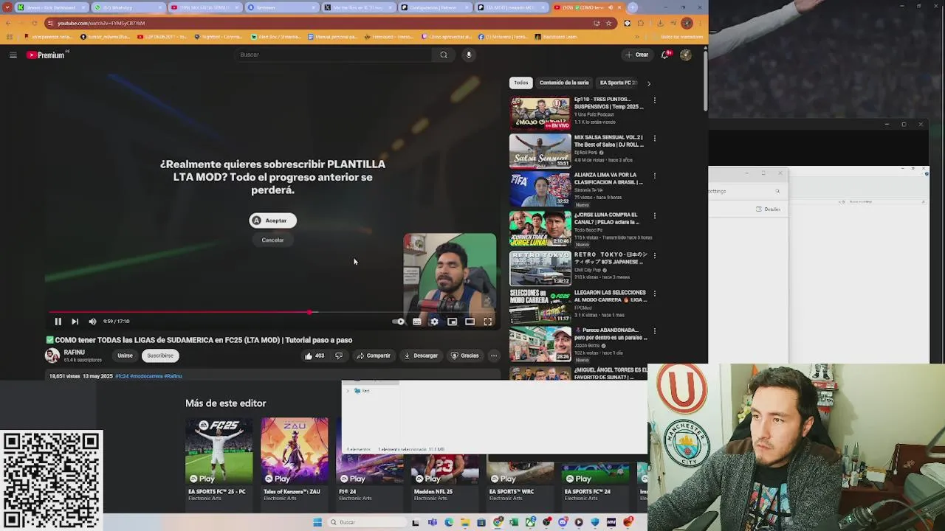Show more filter chips with arrow
945x531 pixels.
[649, 83]
